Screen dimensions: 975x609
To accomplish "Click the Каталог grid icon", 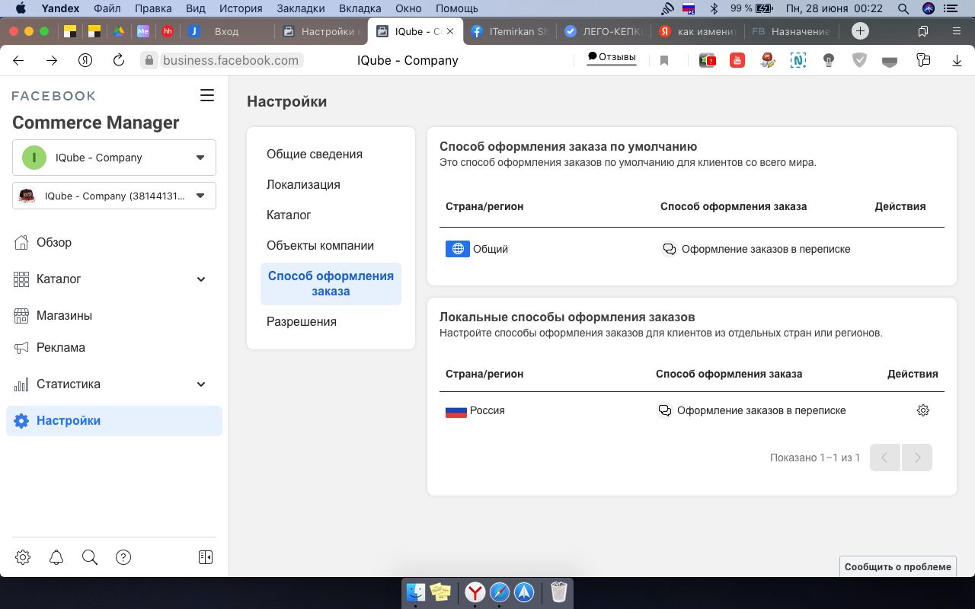I will point(21,279).
